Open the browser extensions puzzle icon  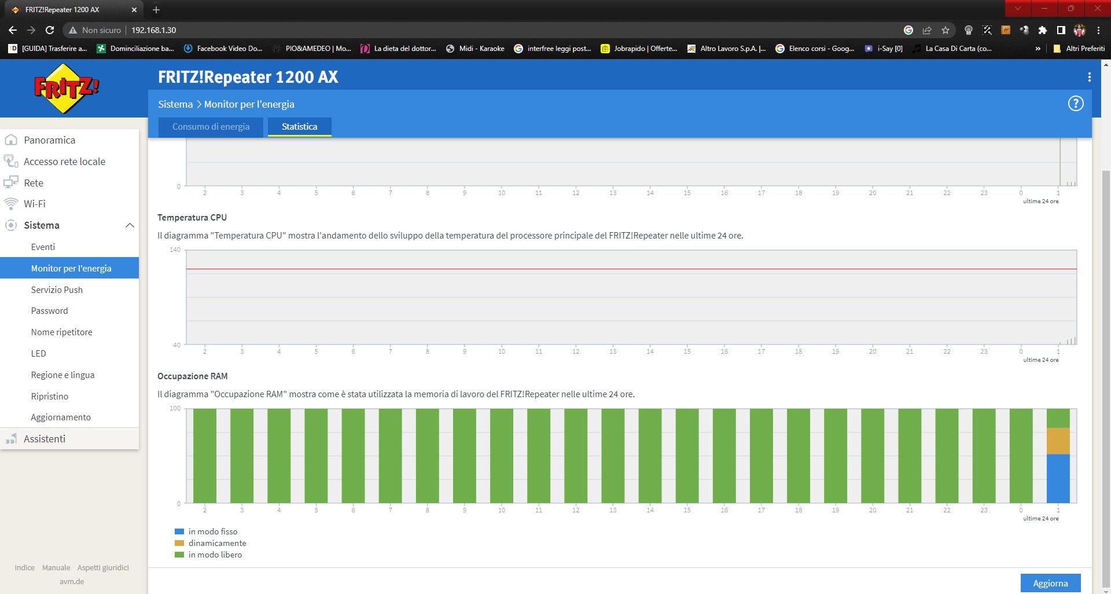tap(1043, 30)
